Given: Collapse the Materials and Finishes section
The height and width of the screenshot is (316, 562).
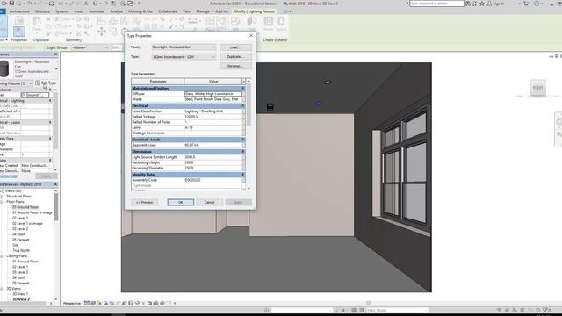Looking at the screenshot, I should (242, 88).
